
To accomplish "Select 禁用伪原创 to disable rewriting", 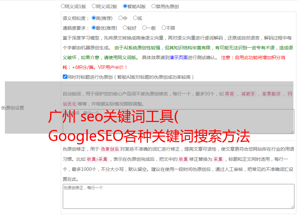I will (153, 6).
